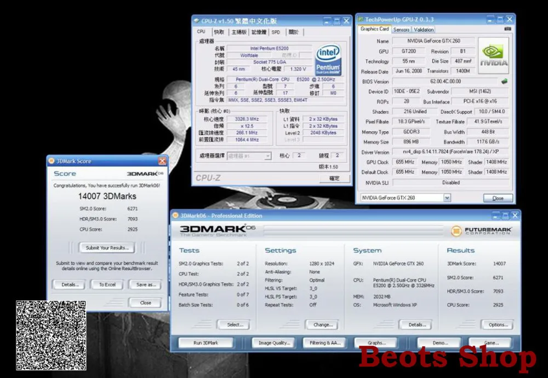
Task: Click the To Excel button
Action: click(107, 284)
